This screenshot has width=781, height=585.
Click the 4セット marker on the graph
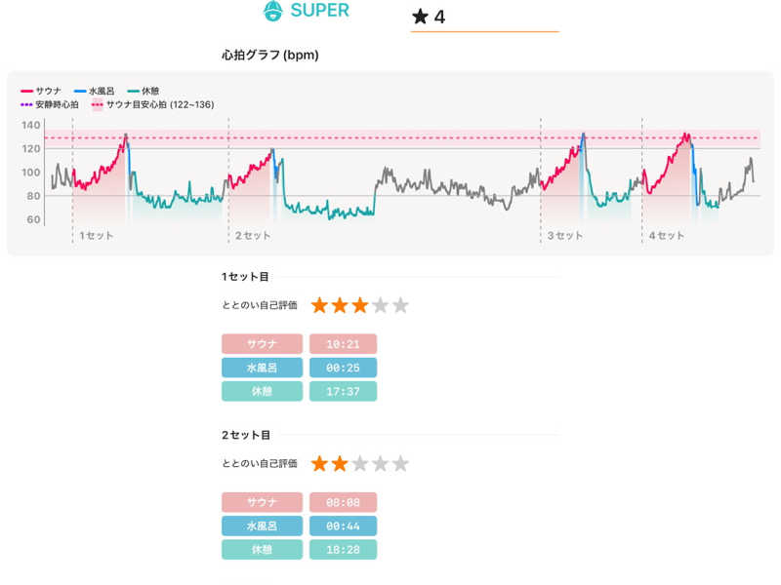point(666,236)
